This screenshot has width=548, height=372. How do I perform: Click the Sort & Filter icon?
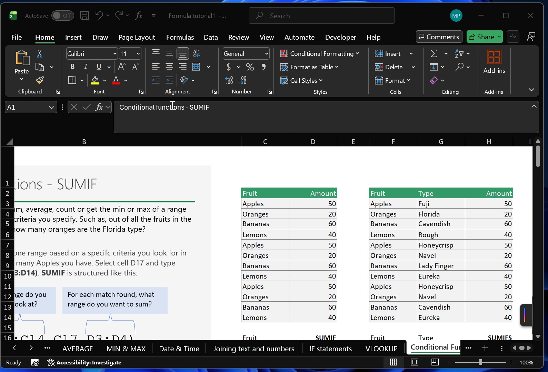pyautogui.click(x=459, y=53)
